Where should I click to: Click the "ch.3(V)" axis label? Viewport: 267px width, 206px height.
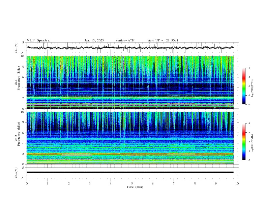click(16, 173)
